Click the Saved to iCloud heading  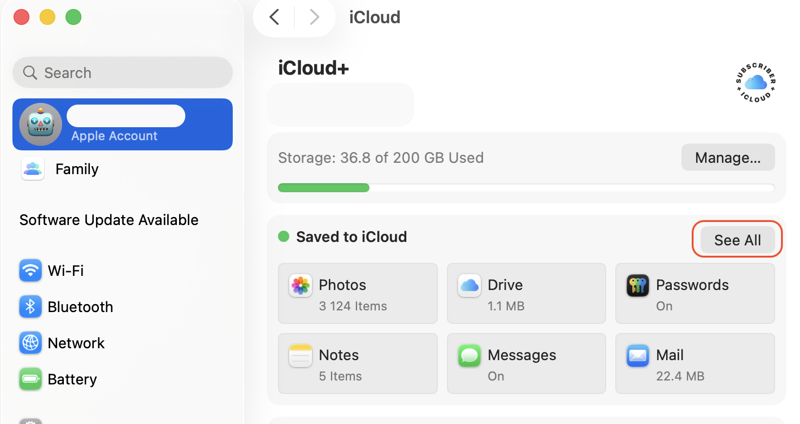point(351,236)
